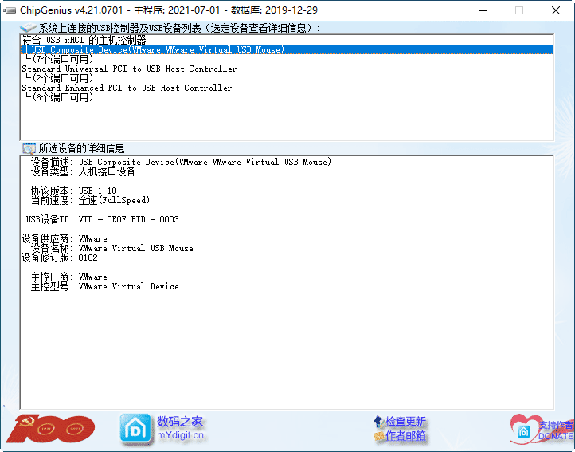Select the (2个端口可用) row
Viewport: 575px width, 452px height.
pos(287,78)
